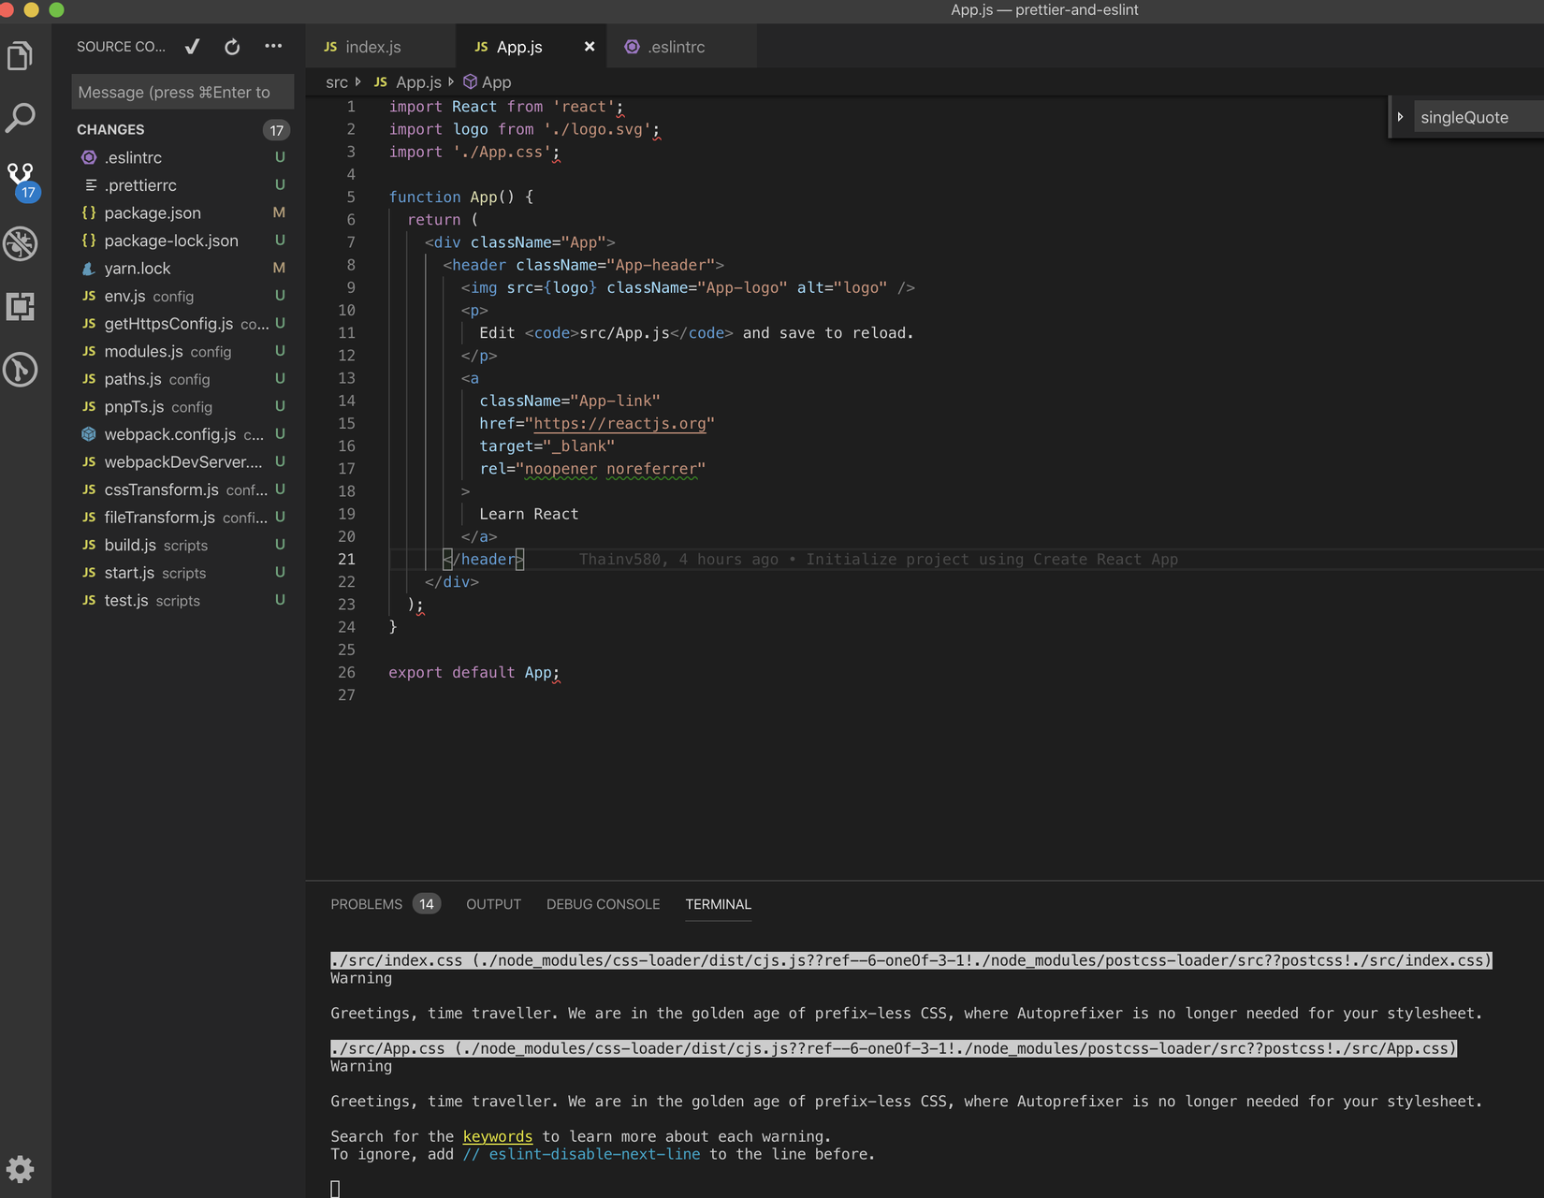
Task: Commit changes using the checkmark icon
Action: pos(193,47)
